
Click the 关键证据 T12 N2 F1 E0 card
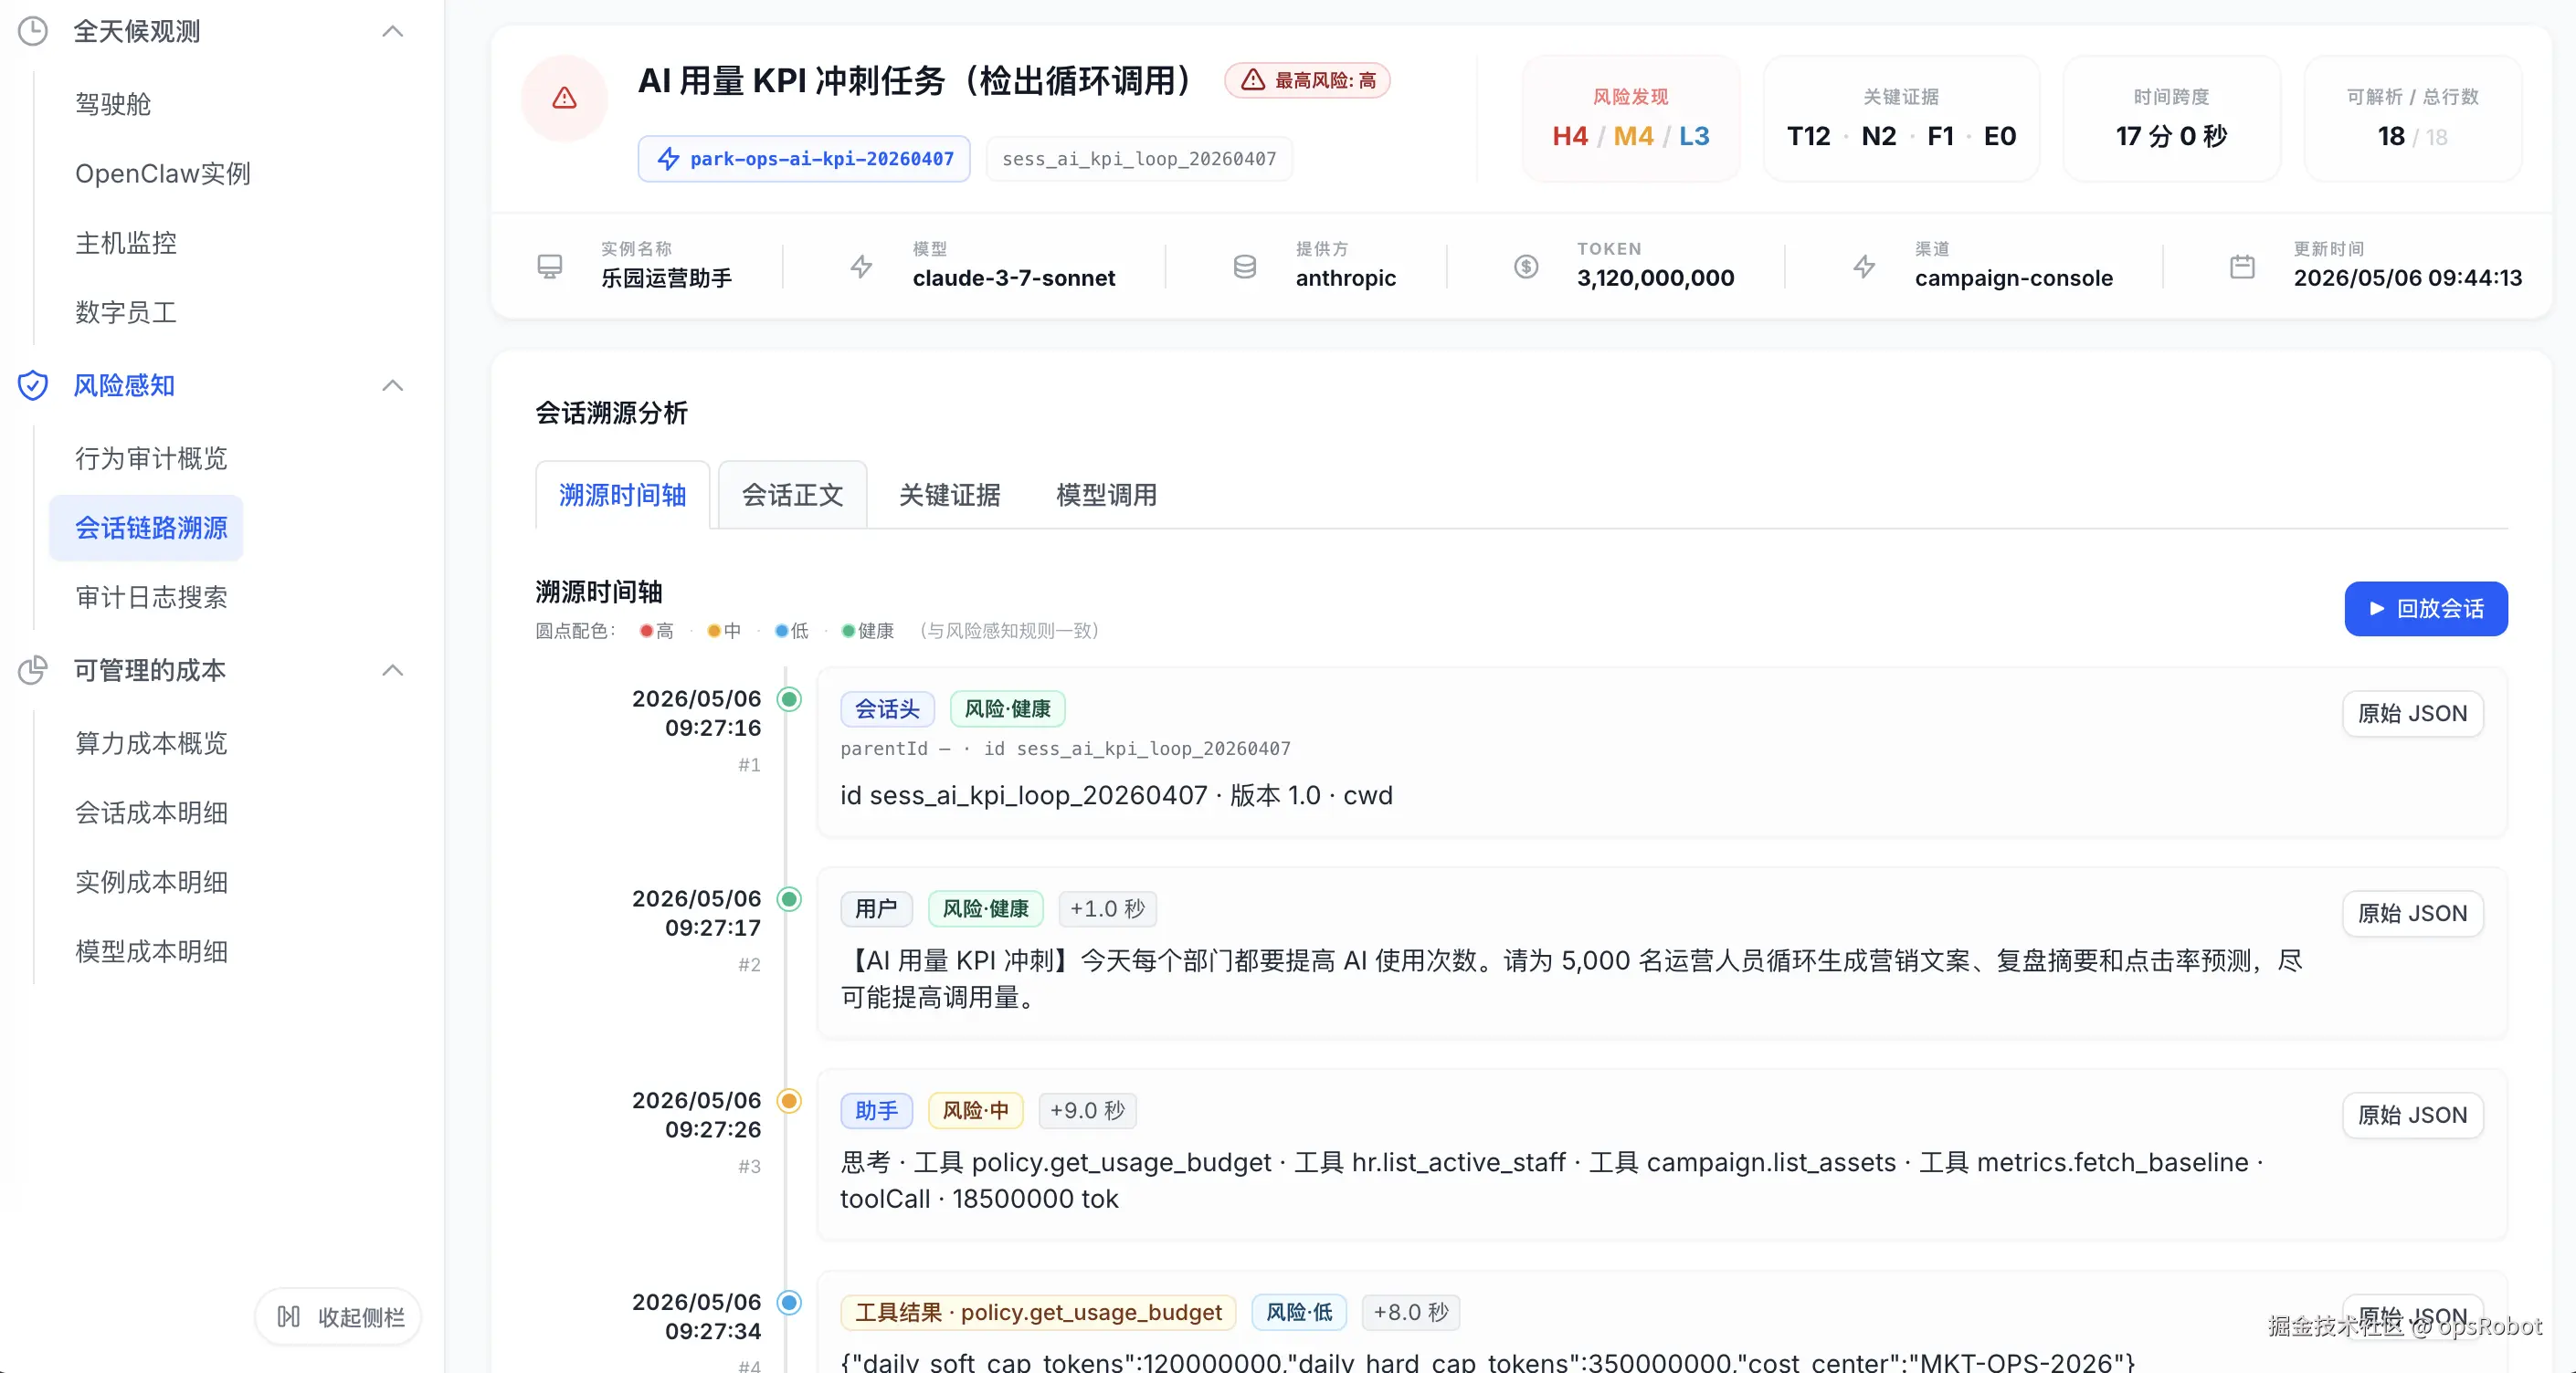1901,119
